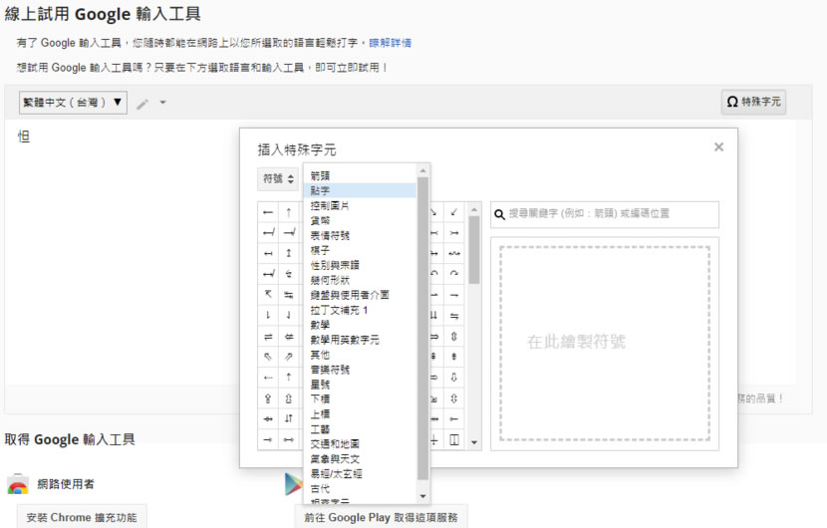Viewport: 827px width, 528px height.
Task: Click the Chrome icon next to 網路使用者
Action: [x=18, y=484]
